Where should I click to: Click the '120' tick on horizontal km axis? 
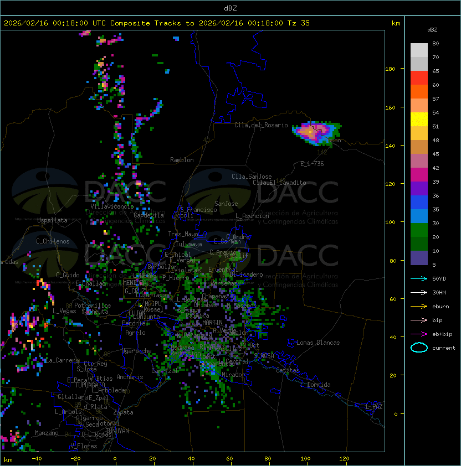344,459
